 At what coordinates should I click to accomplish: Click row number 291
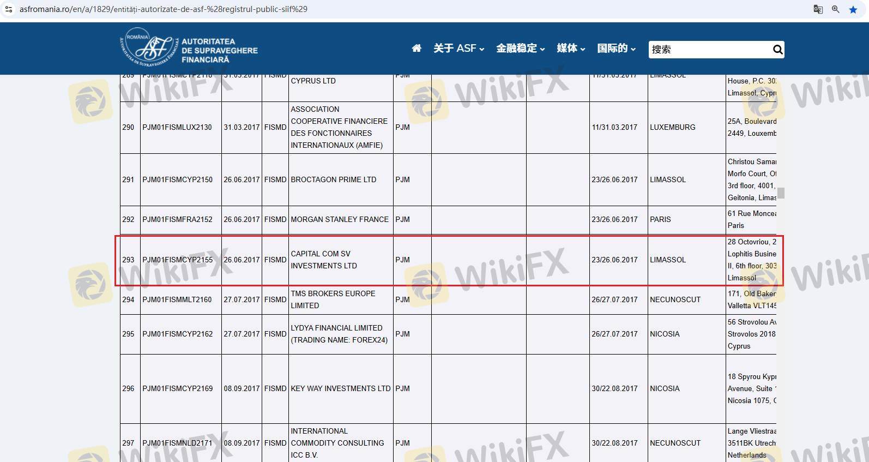point(128,179)
